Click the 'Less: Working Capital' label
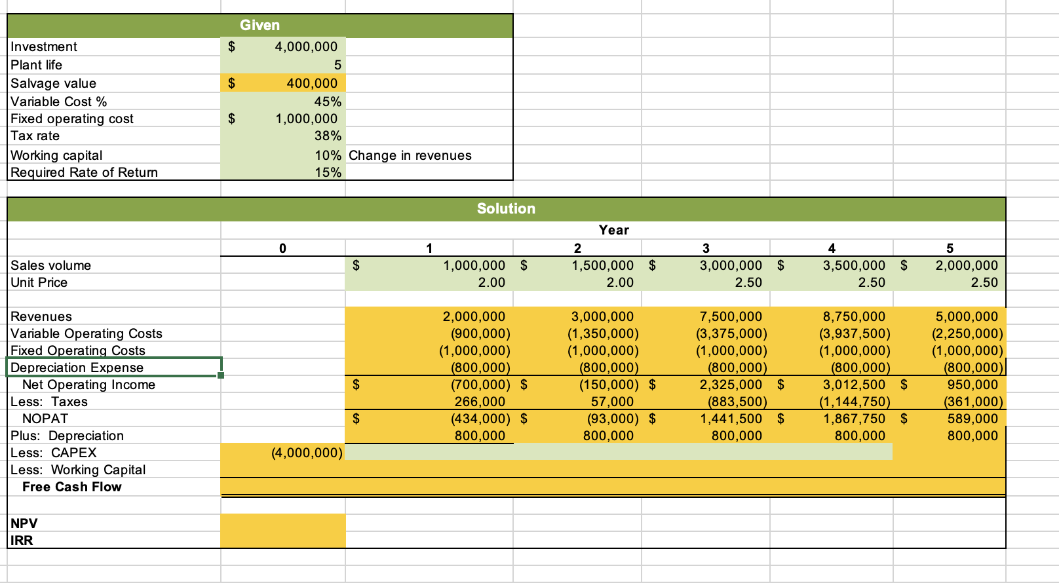This screenshot has height=583, width=1059. click(x=78, y=470)
